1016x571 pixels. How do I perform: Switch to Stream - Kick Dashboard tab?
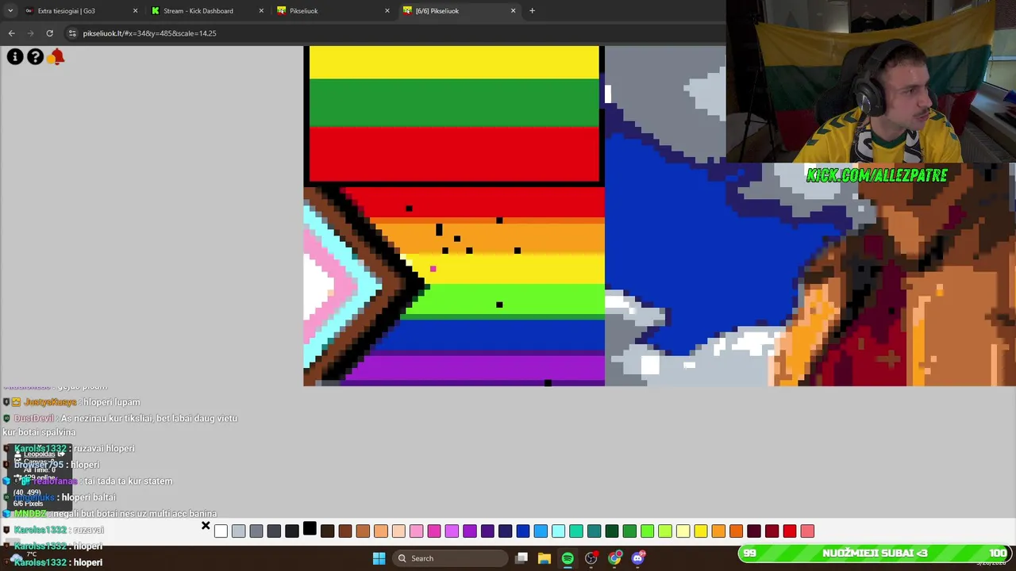pyautogui.click(x=206, y=10)
